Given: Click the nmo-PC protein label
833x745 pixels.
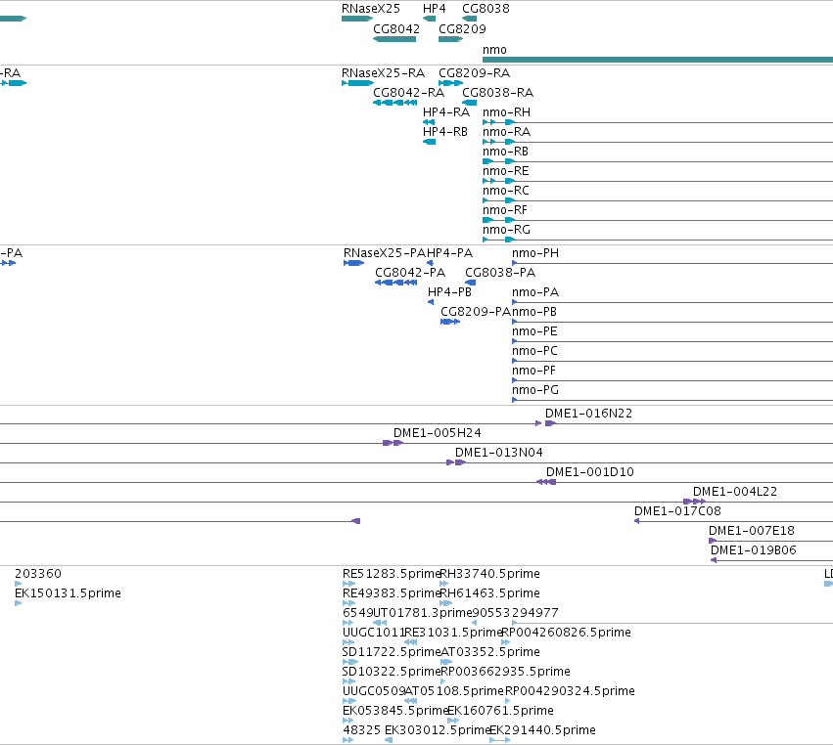Looking at the screenshot, I should (x=535, y=351).
